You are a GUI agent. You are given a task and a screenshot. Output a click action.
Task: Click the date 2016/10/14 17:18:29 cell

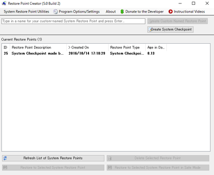click(87, 53)
